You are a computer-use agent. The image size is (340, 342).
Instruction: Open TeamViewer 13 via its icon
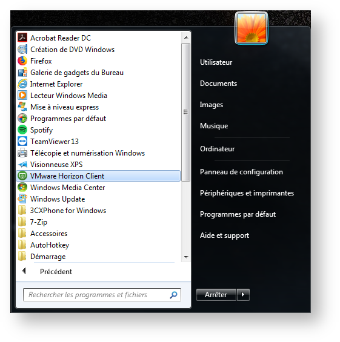click(22, 141)
